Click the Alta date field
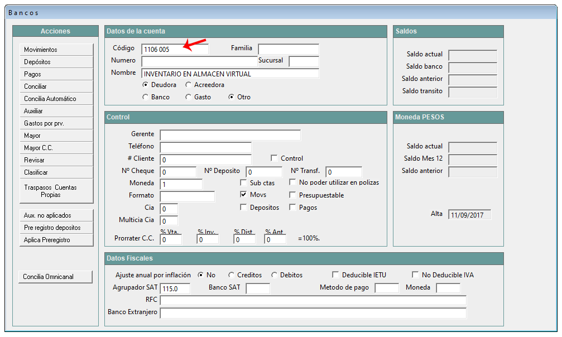Viewport: 562px width, 337px height. click(469, 215)
